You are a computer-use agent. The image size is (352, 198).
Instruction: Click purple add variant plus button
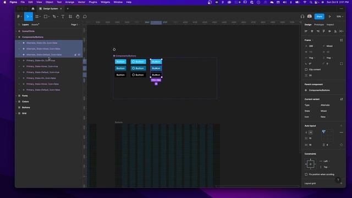point(156,84)
